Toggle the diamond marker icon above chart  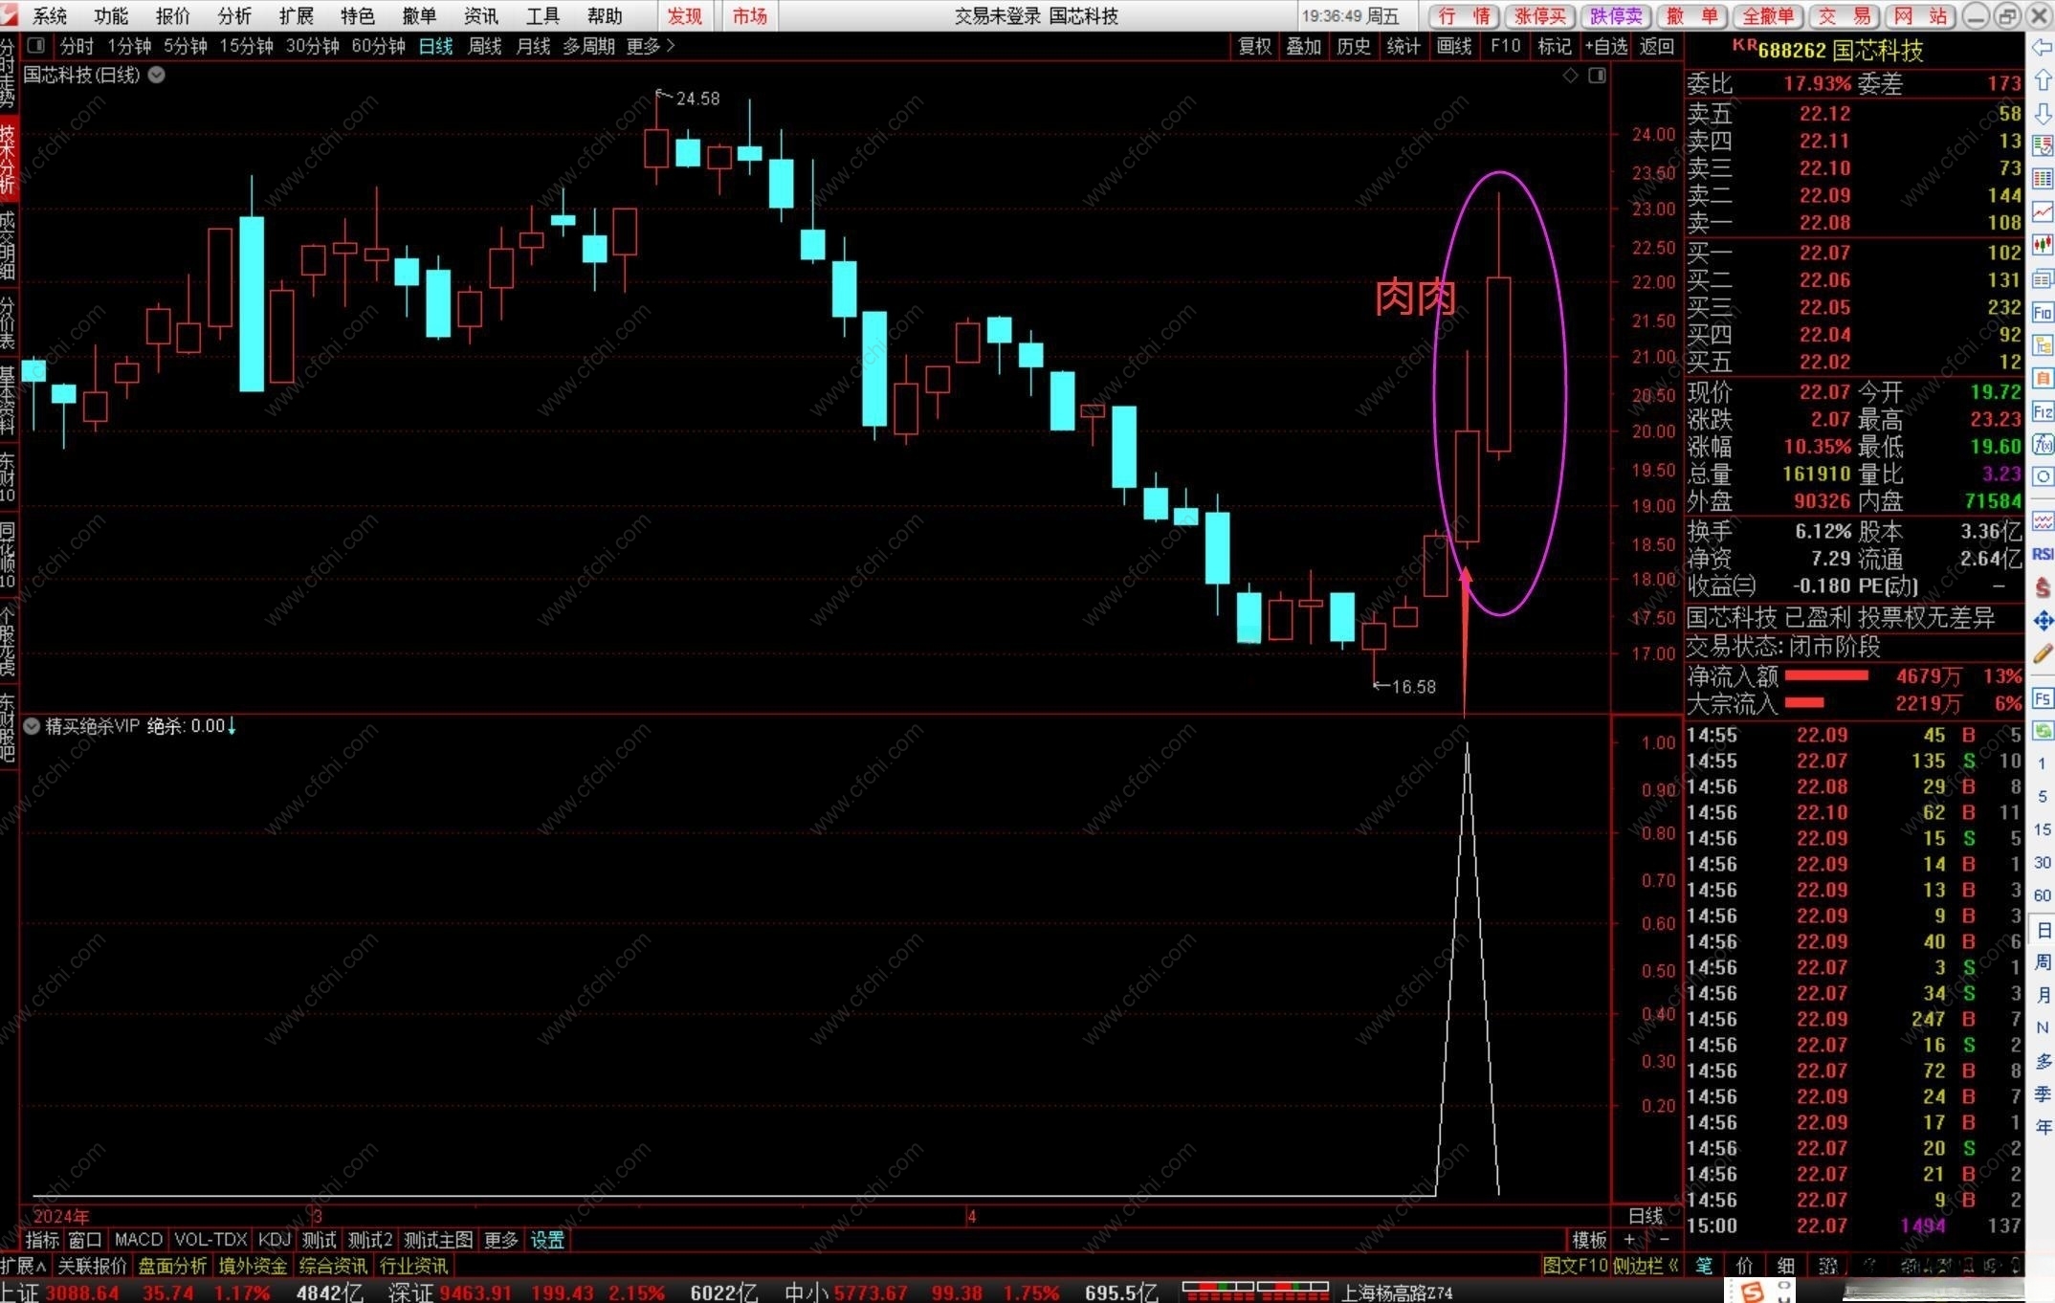coord(1570,75)
